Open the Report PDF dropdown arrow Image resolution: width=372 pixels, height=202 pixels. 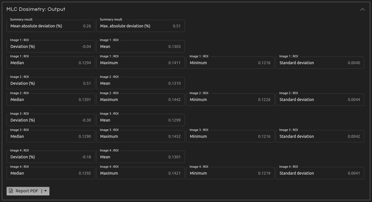coord(46,191)
